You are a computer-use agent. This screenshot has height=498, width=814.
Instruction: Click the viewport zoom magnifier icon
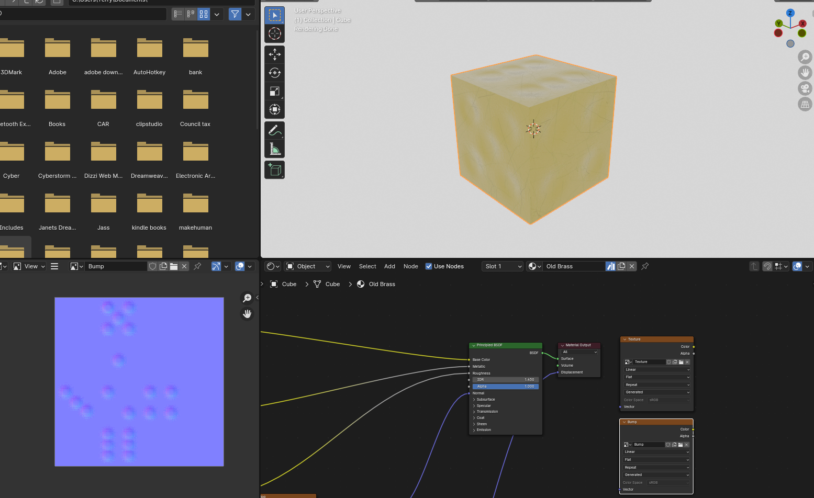click(x=805, y=56)
